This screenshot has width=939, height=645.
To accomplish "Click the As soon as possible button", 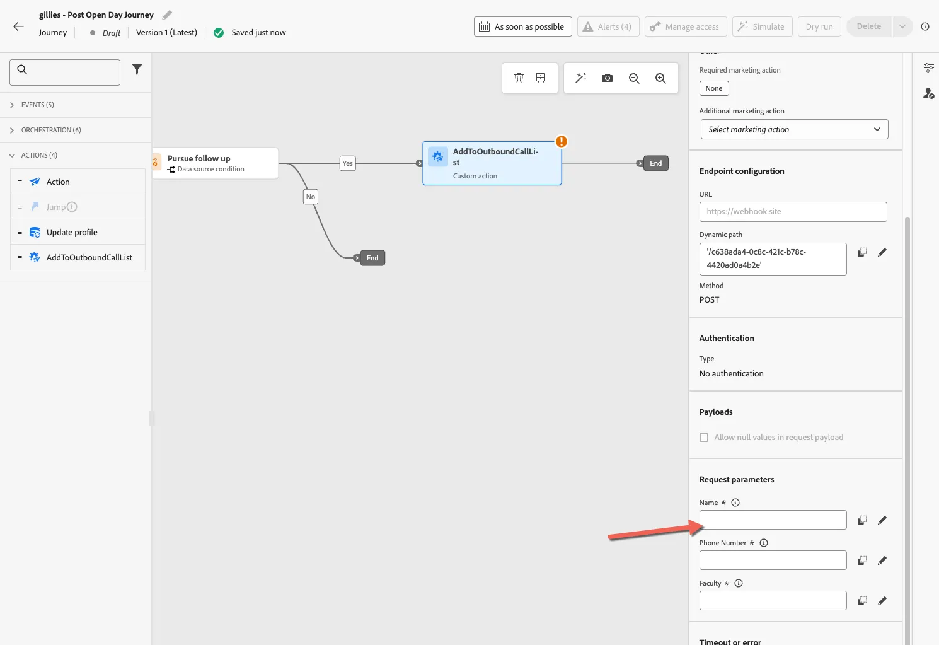I will pyautogui.click(x=523, y=26).
